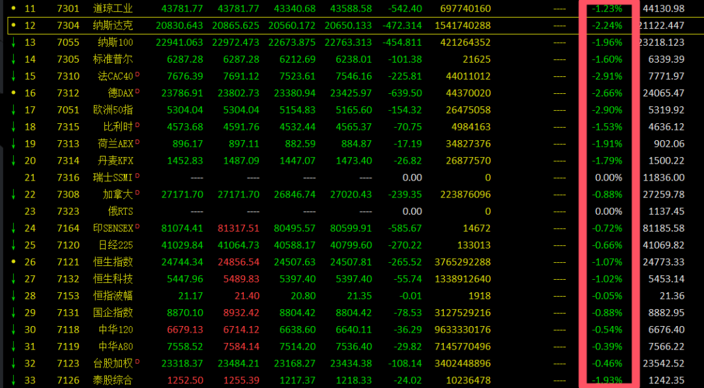Screen dimensions: 704x388
Task: Click the yellow dot next to row 26 恒生指数
Action: [x=13, y=261]
